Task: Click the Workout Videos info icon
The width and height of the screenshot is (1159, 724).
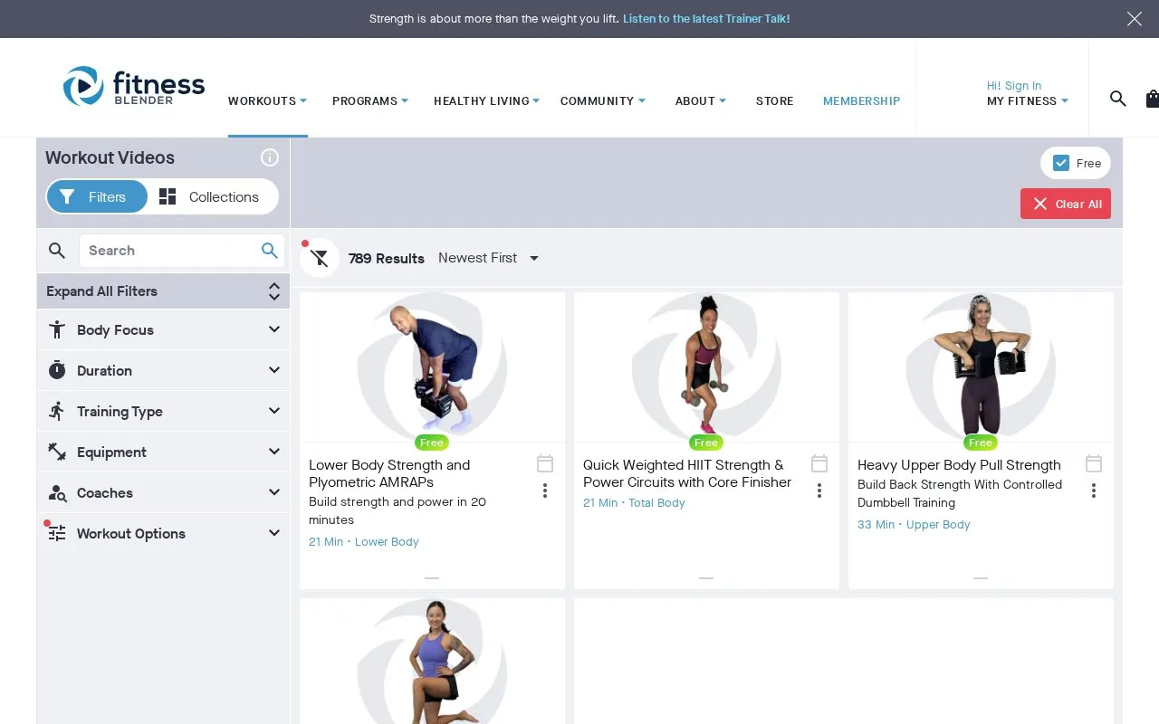Action: pyautogui.click(x=270, y=157)
